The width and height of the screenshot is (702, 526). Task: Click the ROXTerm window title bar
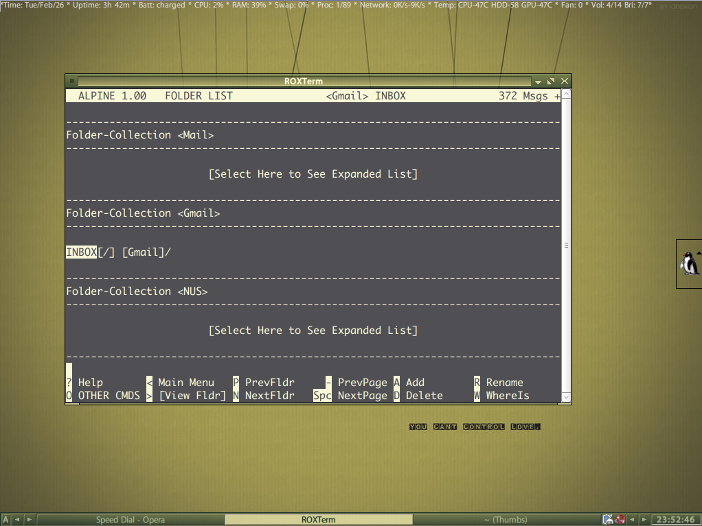(304, 81)
